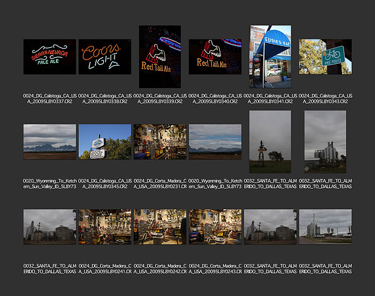375x296 pixels.
Task: Open the tall portrait Red Tail Ale thumbnail
Action: [x=160, y=57]
